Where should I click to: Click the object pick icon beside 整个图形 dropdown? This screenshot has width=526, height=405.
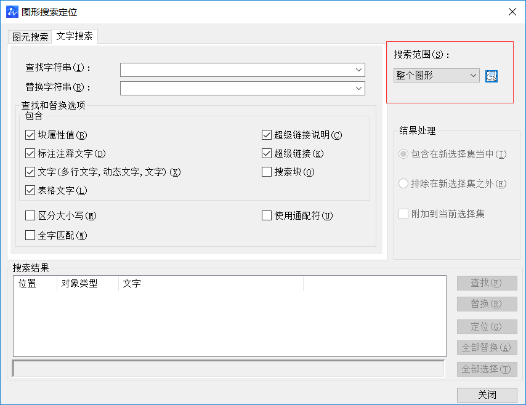491,76
